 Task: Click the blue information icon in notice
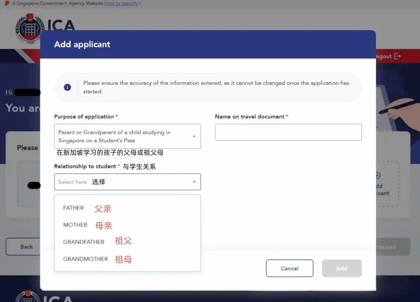tap(67, 87)
